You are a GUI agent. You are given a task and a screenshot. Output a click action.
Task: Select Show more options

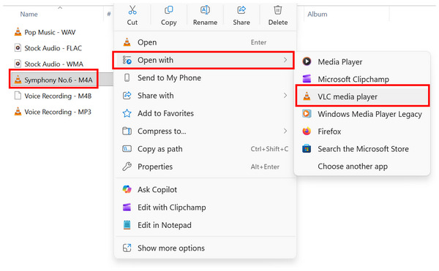point(205,248)
